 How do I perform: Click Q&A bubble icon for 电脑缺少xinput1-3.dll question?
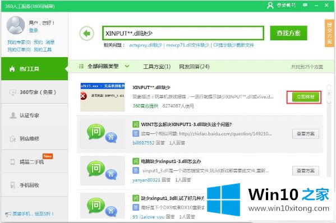click(102, 170)
